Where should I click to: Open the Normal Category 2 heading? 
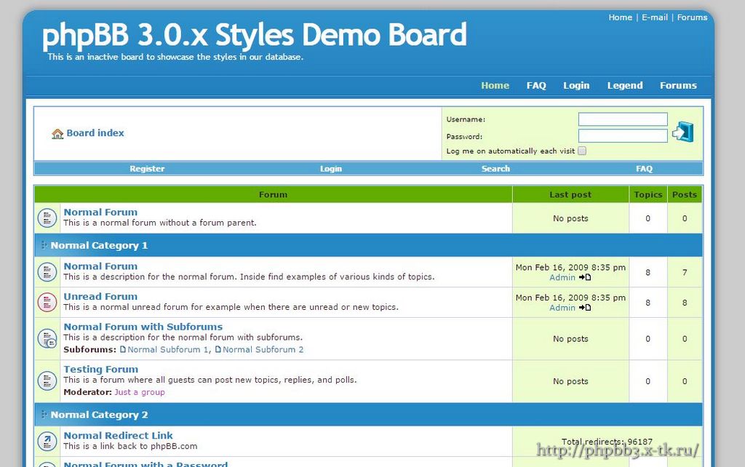click(x=99, y=415)
